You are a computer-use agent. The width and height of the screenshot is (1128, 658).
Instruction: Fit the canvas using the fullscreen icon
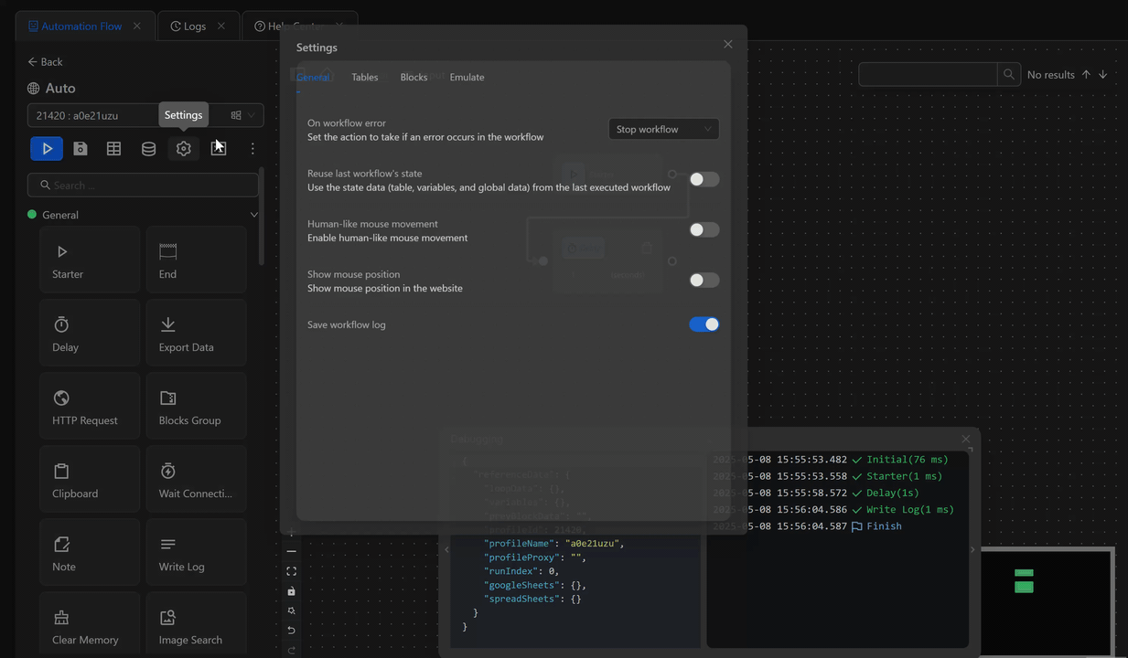291,570
